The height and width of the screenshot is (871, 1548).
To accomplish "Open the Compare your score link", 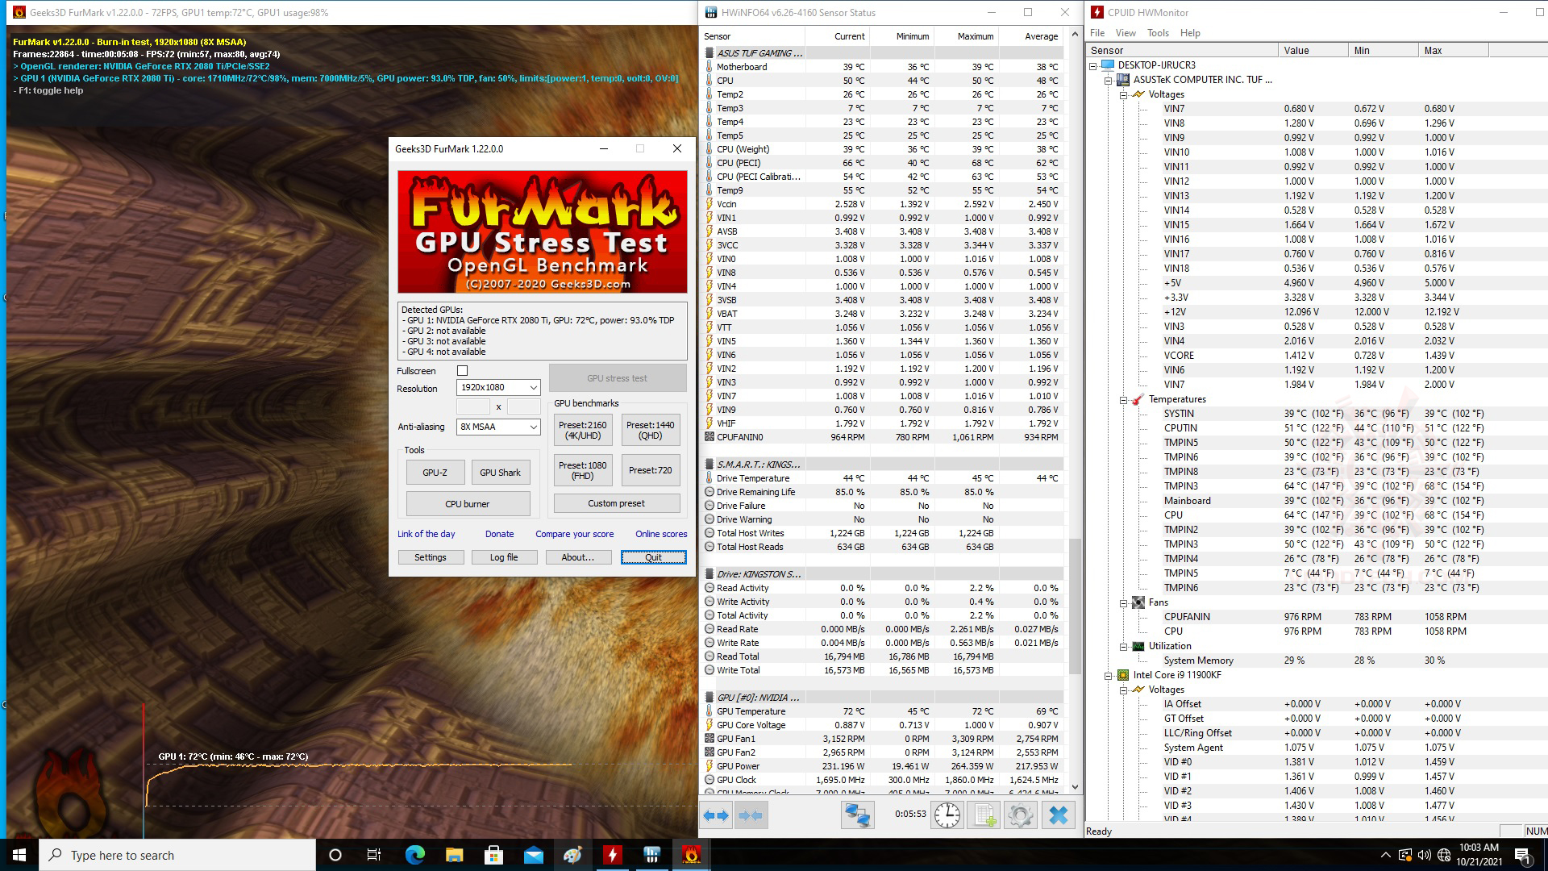I will coord(574,534).
